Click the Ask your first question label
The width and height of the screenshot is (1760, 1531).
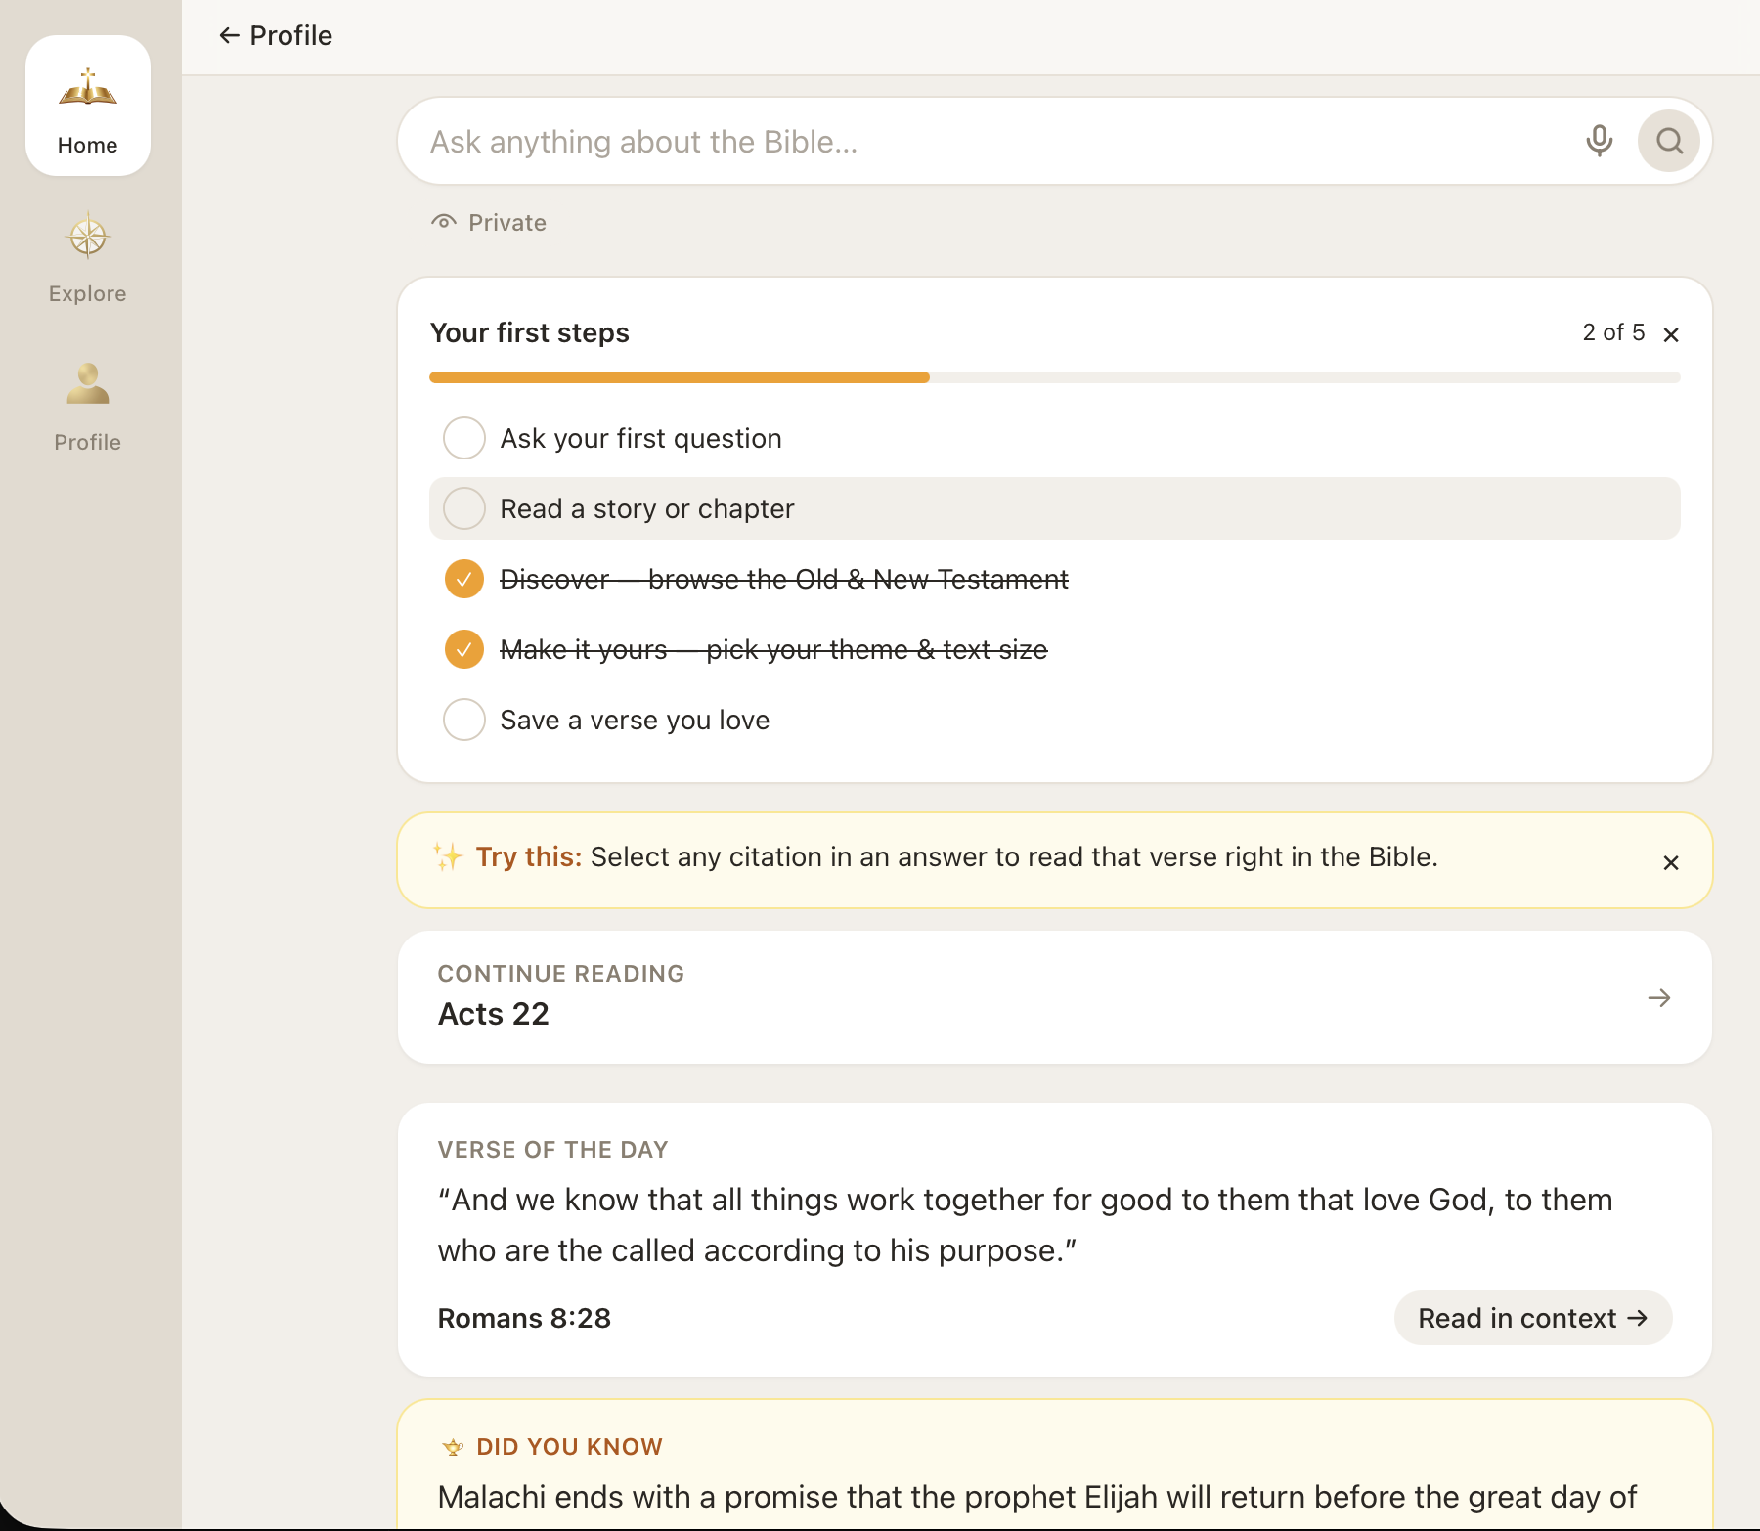click(x=641, y=438)
